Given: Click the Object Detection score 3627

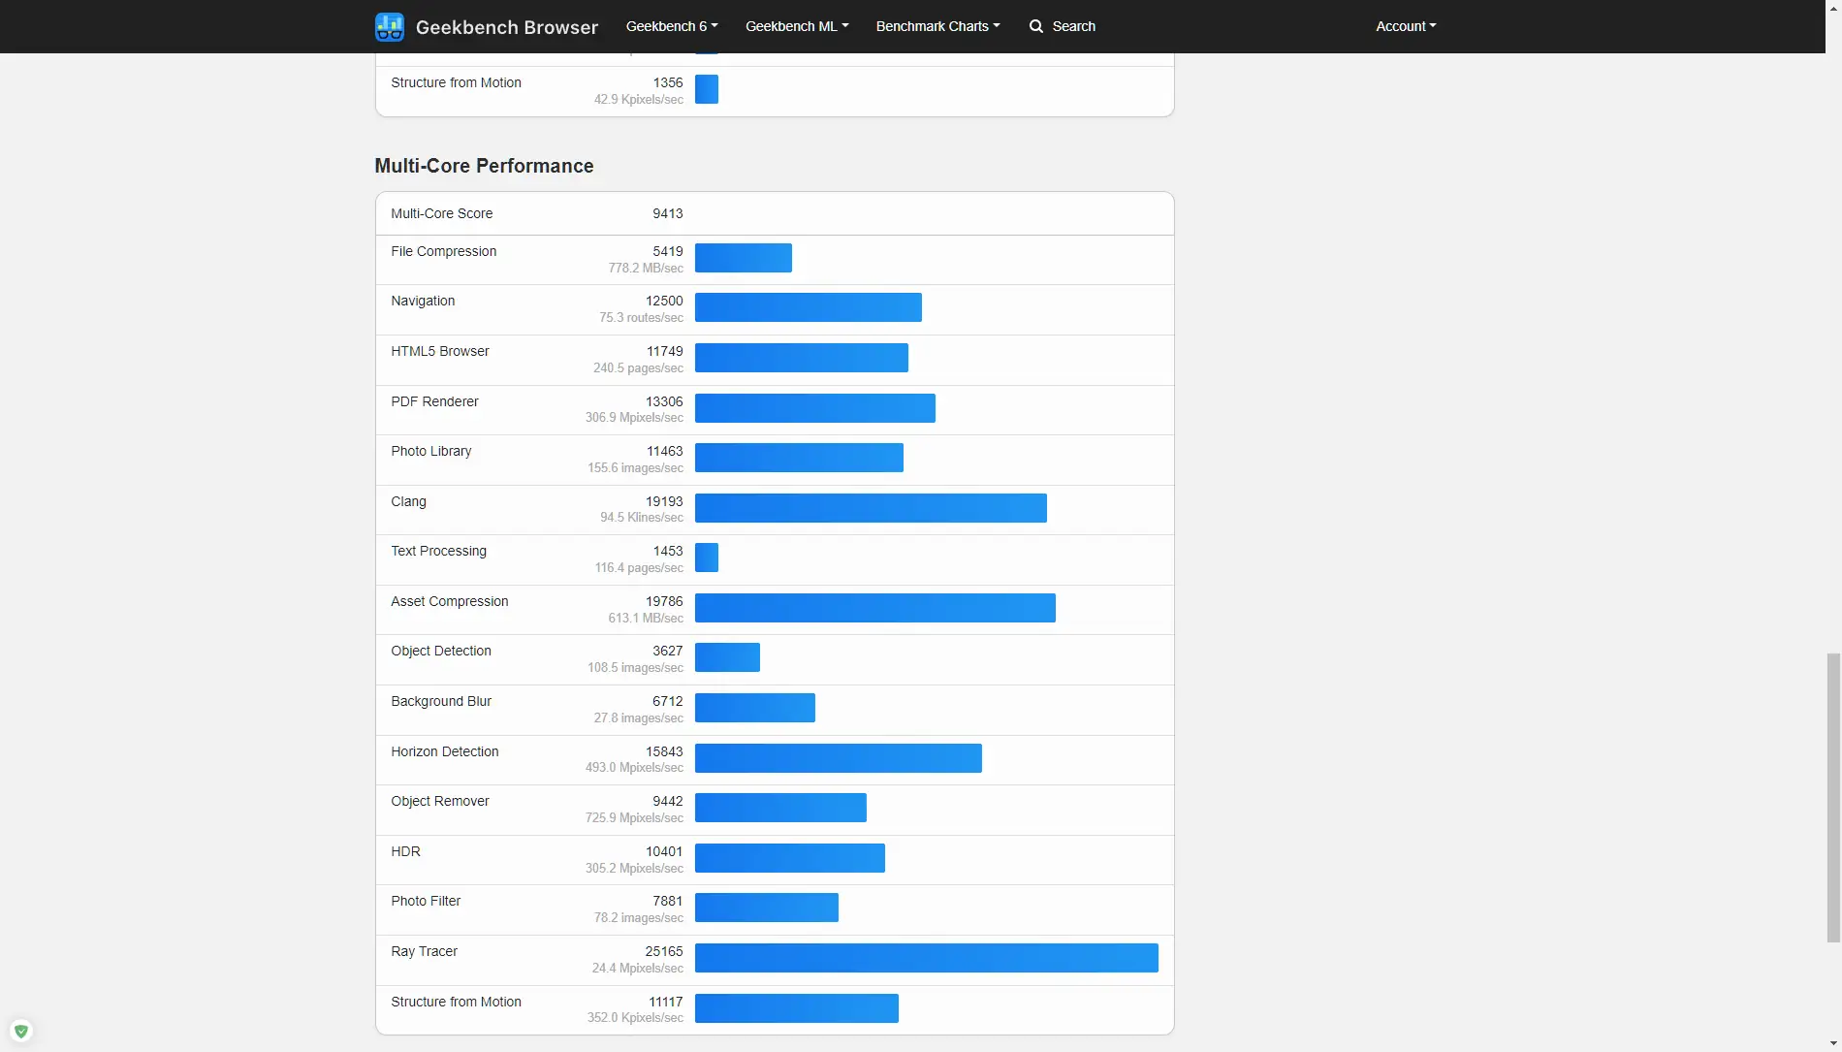Looking at the screenshot, I should (x=668, y=651).
